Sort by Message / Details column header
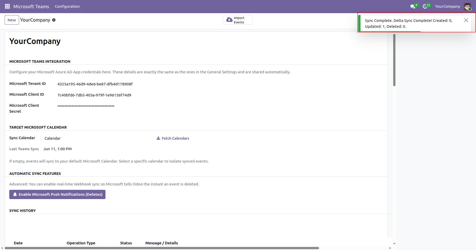Image resolution: width=476 pixels, height=250 pixels. [162, 243]
